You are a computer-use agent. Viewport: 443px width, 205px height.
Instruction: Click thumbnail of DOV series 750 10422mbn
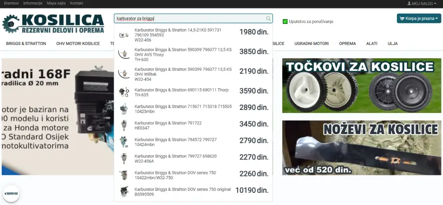(123, 175)
